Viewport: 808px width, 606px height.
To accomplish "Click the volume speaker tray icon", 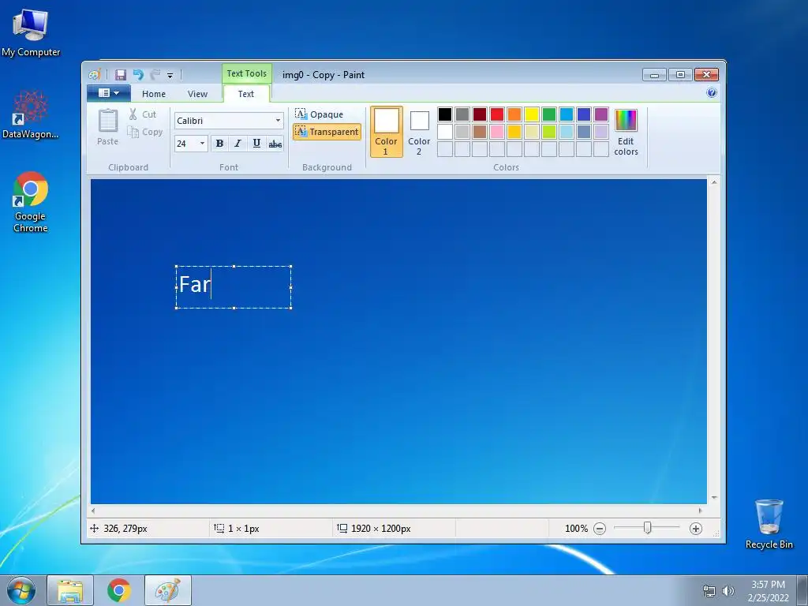I will [x=728, y=591].
